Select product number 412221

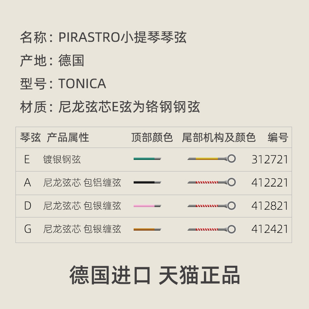tap(270, 183)
